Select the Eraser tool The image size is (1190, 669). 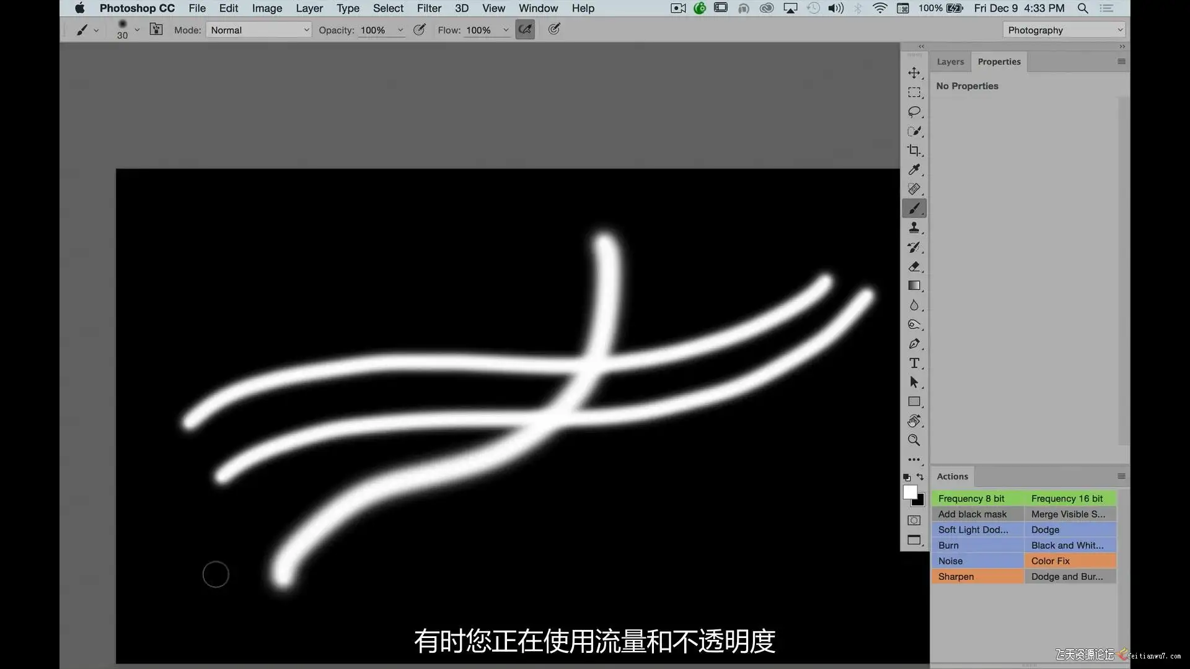(x=914, y=267)
